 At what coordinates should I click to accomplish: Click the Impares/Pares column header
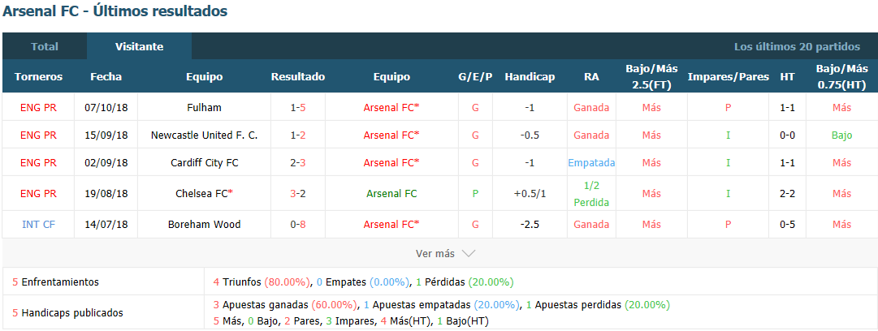[x=728, y=76]
